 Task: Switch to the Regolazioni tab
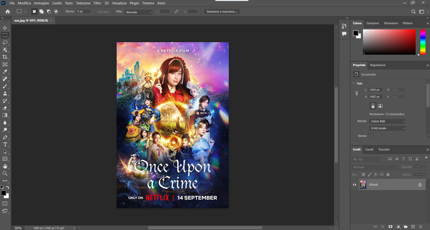378,65
